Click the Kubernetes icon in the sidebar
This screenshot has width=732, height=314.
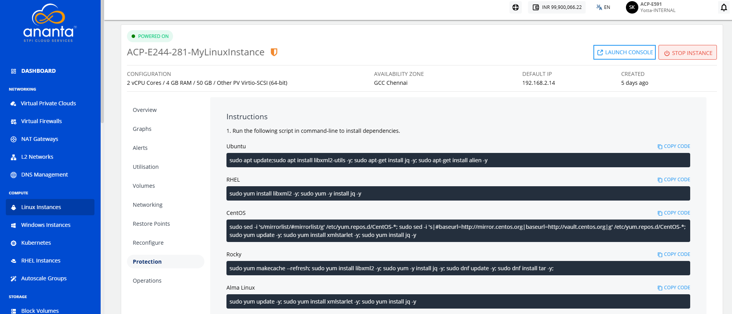[14, 243]
